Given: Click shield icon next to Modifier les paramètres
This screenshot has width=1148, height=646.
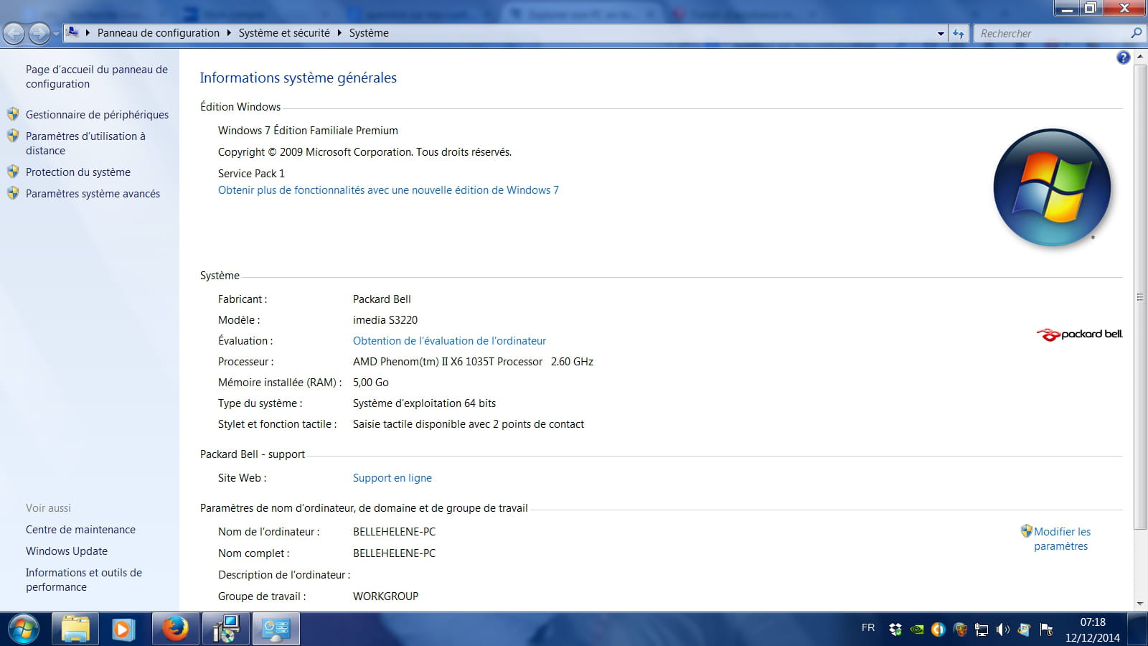Looking at the screenshot, I should click(1027, 531).
